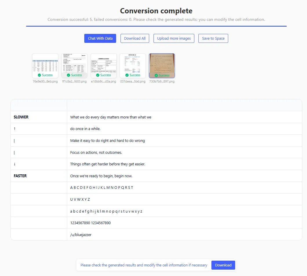
Task: Select the handwritten note thumbnail 730b7b9...897.png
Action: click(x=162, y=64)
